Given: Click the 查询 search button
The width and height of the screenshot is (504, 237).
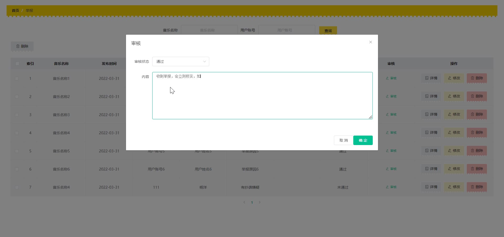Looking at the screenshot, I should click(328, 30).
